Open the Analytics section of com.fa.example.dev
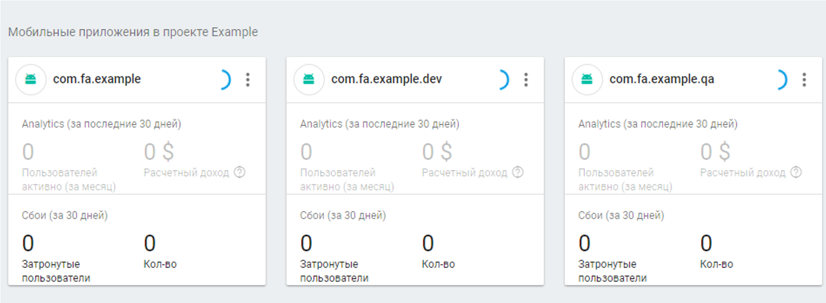This screenshot has width=826, height=303. (x=379, y=124)
